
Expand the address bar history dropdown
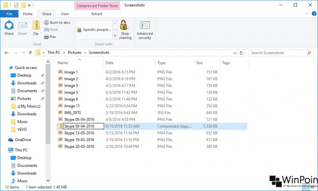(x=235, y=53)
